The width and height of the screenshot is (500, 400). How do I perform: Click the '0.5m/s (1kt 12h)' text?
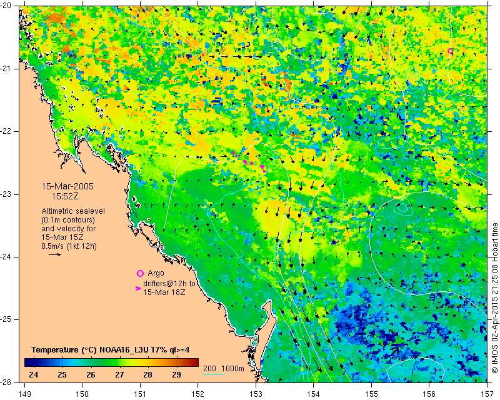pos(69,246)
